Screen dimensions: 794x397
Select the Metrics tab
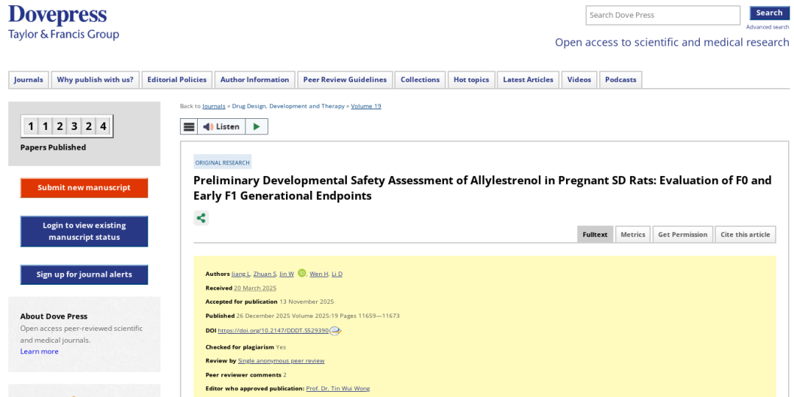pyautogui.click(x=632, y=235)
